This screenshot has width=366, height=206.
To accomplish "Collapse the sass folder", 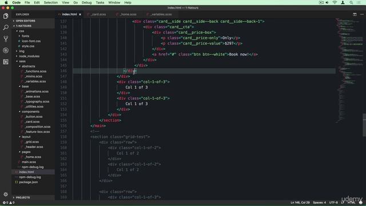I will click(33, 61).
